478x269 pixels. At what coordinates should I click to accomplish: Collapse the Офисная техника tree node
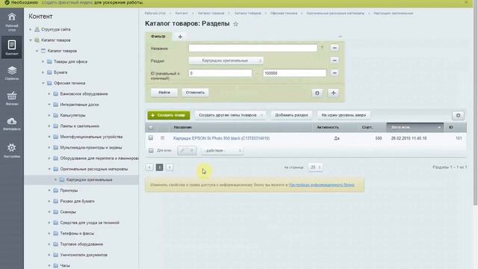[43, 83]
